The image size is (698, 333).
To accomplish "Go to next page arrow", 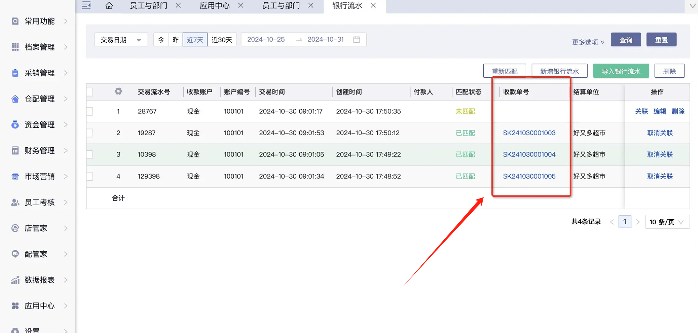I will [638, 222].
